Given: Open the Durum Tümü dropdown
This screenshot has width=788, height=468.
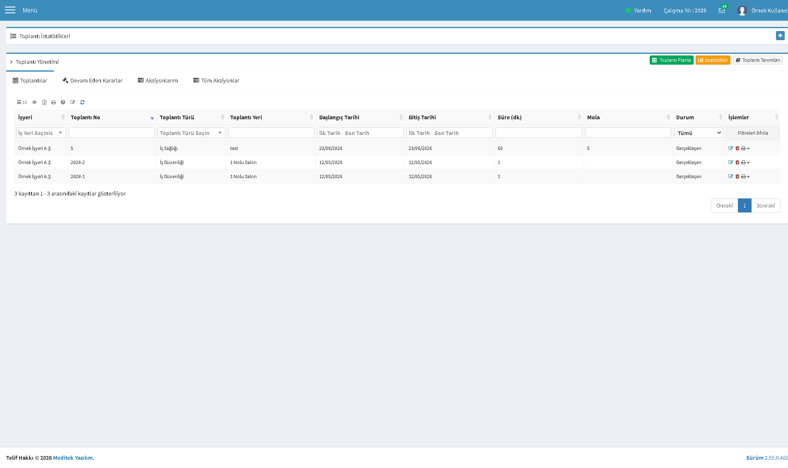Looking at the screenshot, I should (699, 133).
